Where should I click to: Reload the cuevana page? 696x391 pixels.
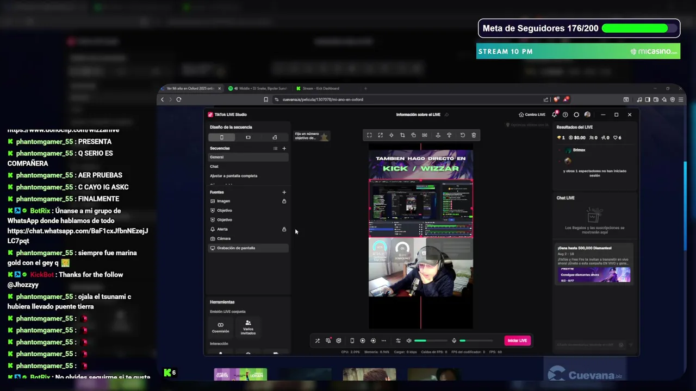[178, 99]
